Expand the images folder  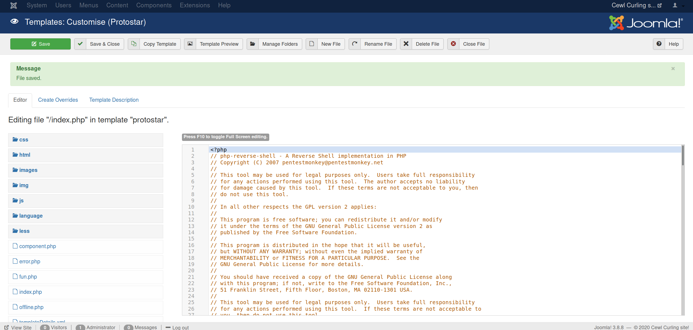click(86, 170)
